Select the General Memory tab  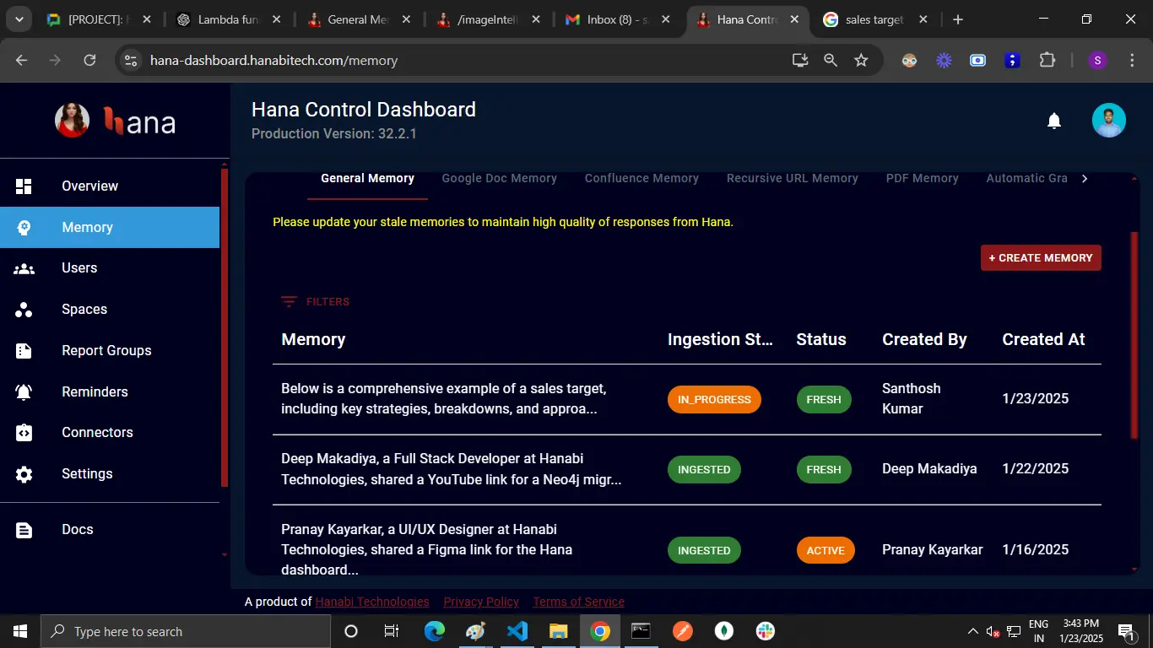tap(367, 178)
